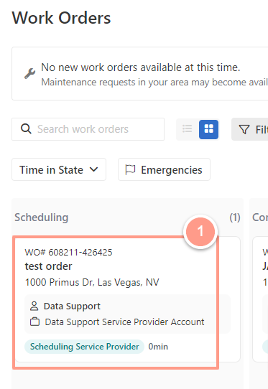This screenshot has height=389, width=268.
Task: Click the Data Support assignee name
Action: point(72,306)
